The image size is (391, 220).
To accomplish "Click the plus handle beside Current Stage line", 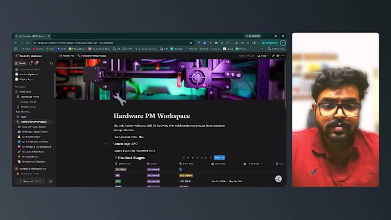I will 106,144.
